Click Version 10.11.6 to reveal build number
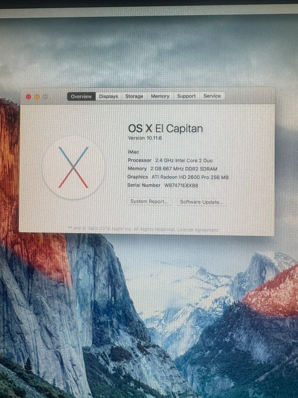 (x=145, y=138)
